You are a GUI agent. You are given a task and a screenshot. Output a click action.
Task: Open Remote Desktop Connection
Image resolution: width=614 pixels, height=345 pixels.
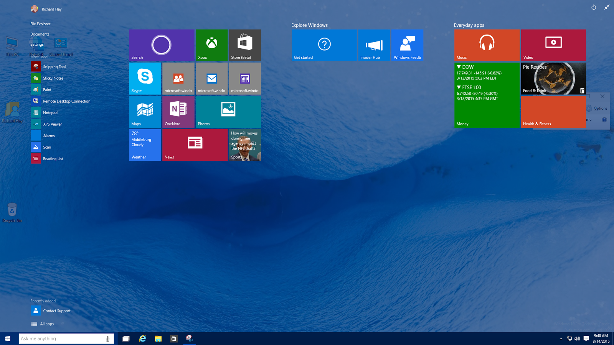click(x=61, y=101)
